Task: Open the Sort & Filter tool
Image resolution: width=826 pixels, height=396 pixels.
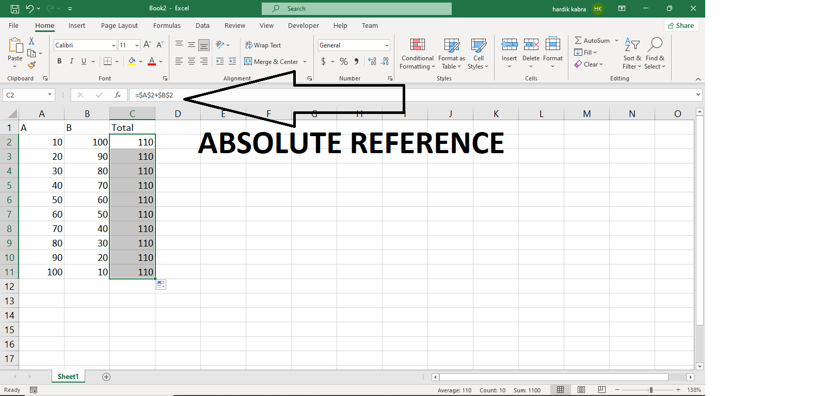Action: point(632,54)
